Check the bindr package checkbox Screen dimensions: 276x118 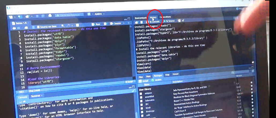(x=142, y=108)
